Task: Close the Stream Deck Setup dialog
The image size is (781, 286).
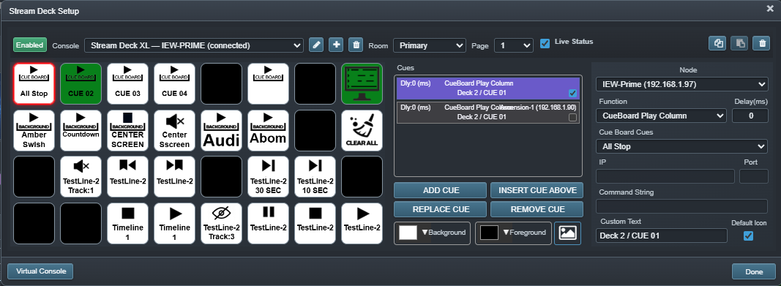Action: click(769, 9)
